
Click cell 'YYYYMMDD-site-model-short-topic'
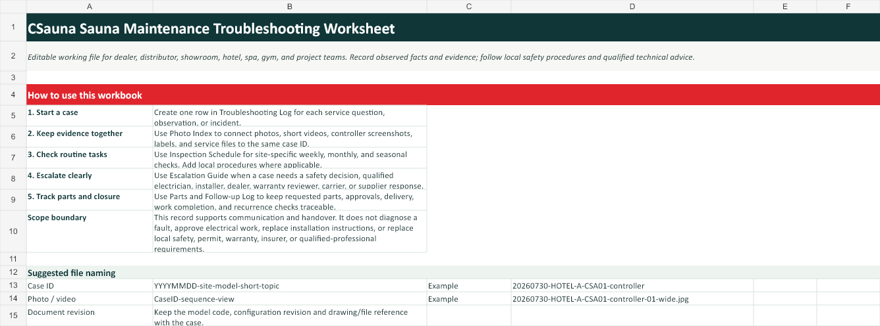tap(290, 285)
